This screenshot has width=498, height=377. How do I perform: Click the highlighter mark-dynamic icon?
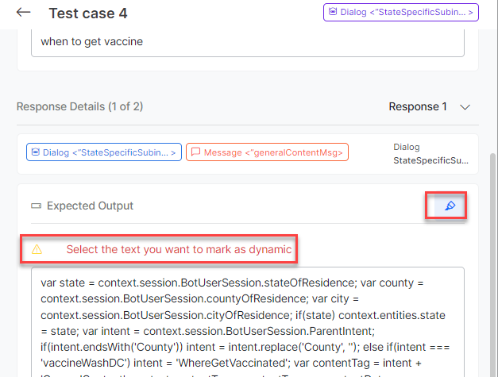pyautogui.click(x=450, y=206)
